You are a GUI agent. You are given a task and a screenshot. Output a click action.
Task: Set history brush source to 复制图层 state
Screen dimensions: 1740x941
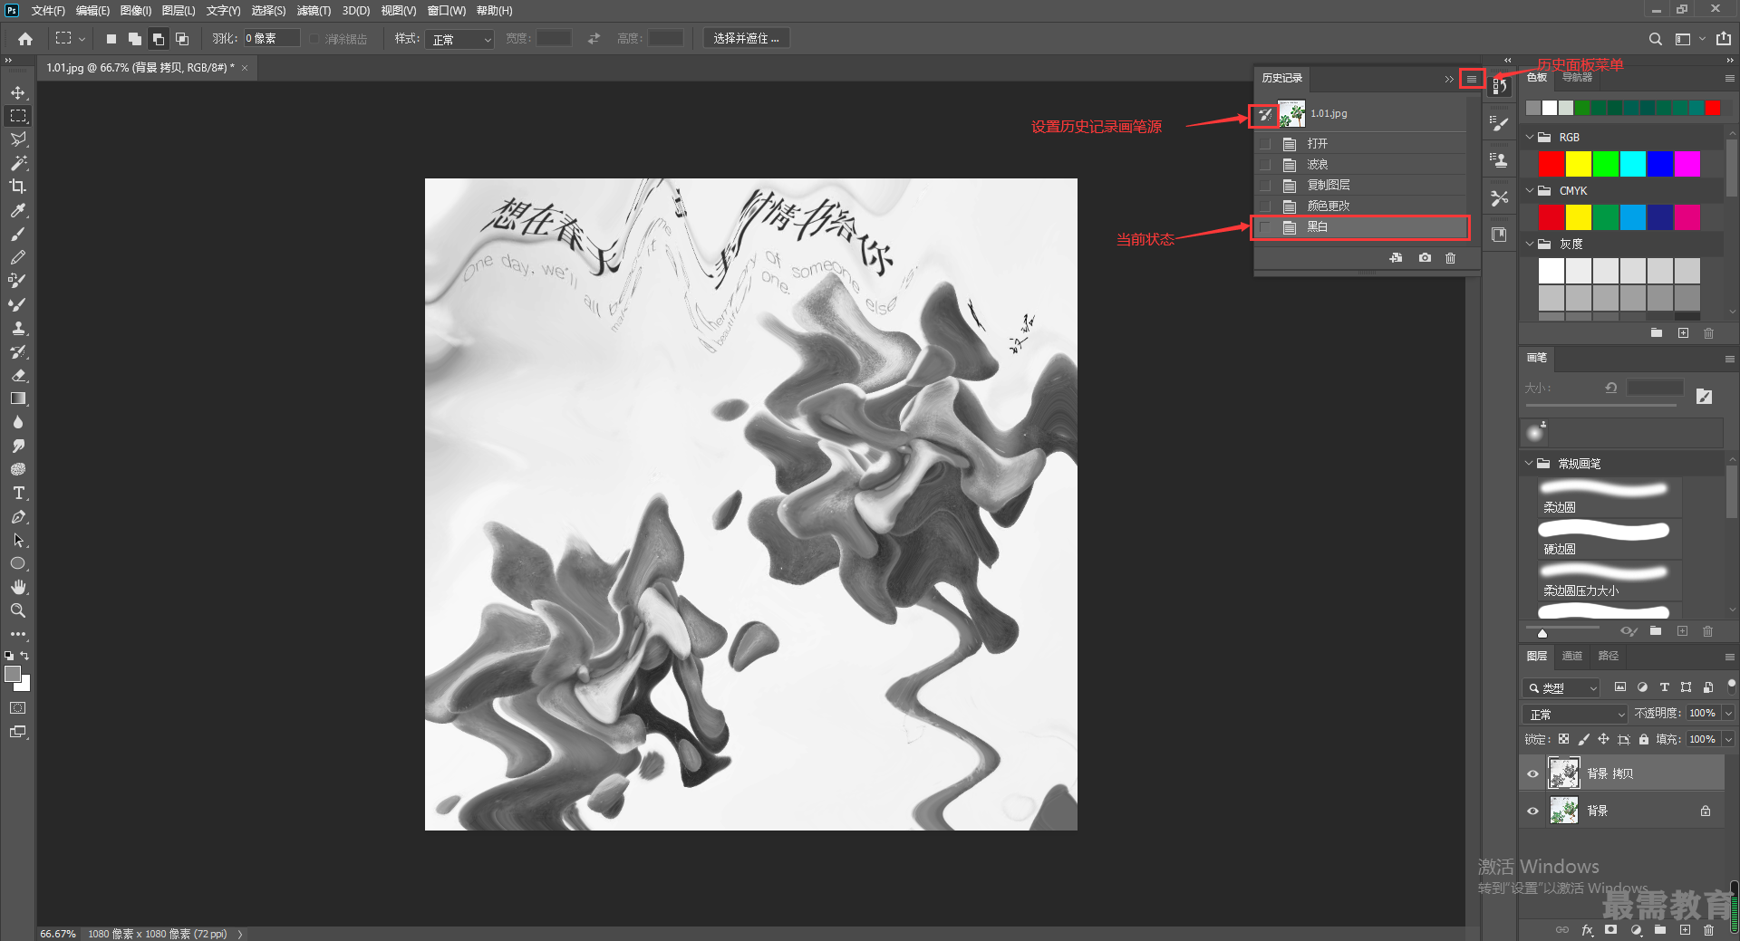tap(1265, 185)
